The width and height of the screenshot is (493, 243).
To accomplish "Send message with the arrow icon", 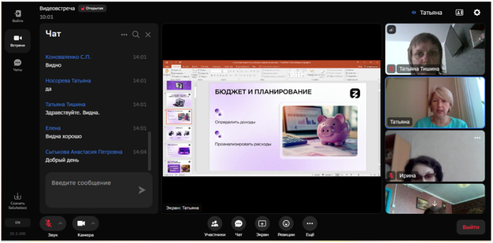I will pos(142,190).
